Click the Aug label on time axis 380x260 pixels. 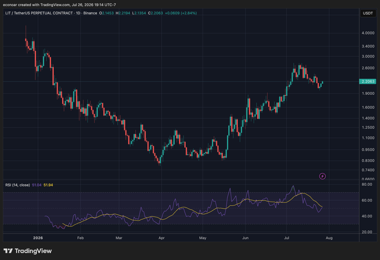pos(329,238)
